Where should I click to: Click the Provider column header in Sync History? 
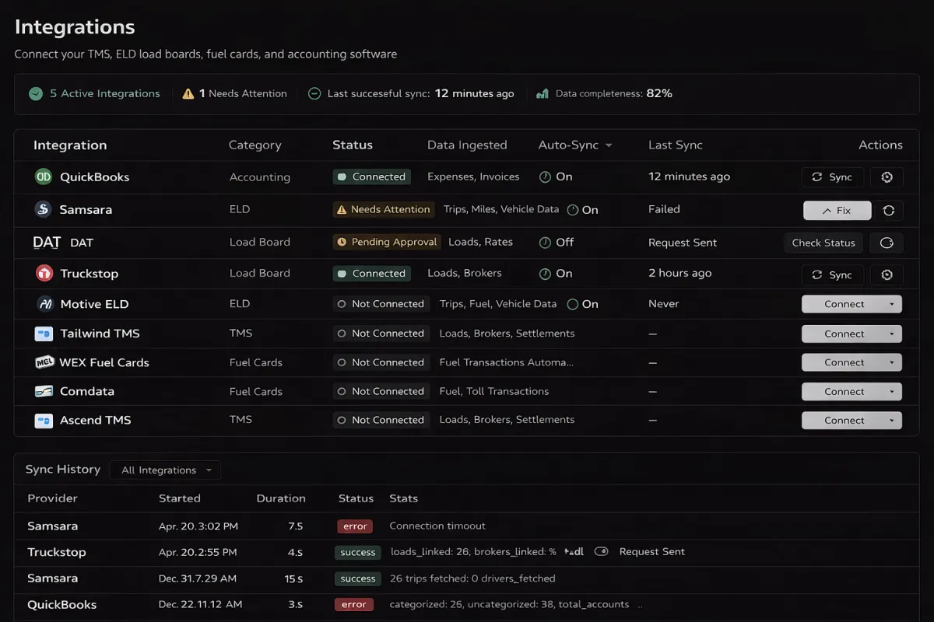(x=53, y=498)
